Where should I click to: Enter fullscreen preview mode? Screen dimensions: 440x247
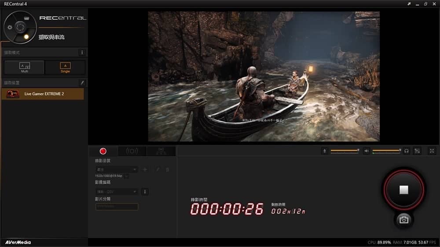(432, 151)
